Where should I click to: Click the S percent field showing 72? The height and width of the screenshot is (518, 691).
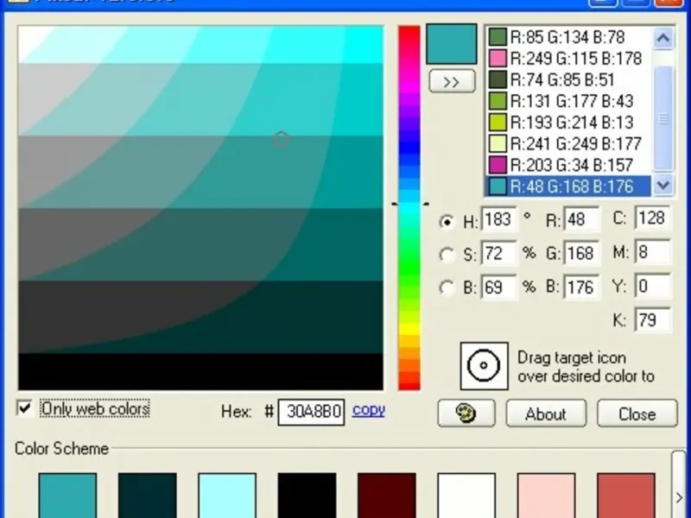coord(499,253)
